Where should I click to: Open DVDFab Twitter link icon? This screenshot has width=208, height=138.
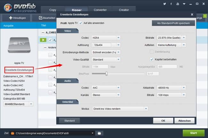164,4
